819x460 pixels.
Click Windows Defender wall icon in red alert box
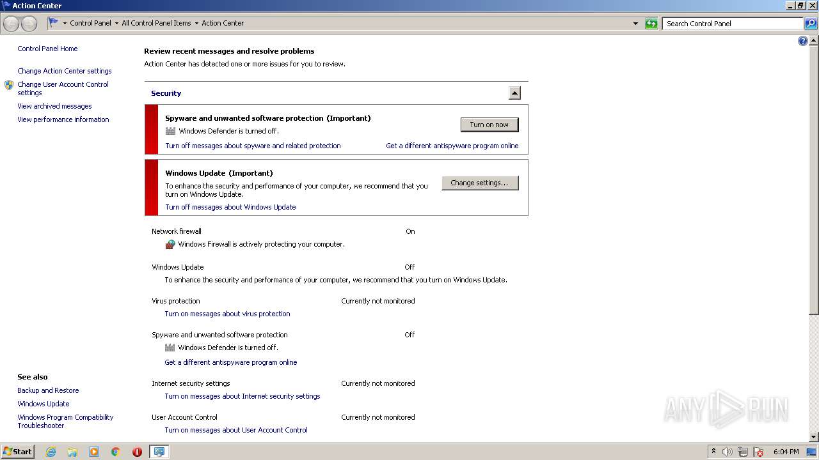[170, 131]
